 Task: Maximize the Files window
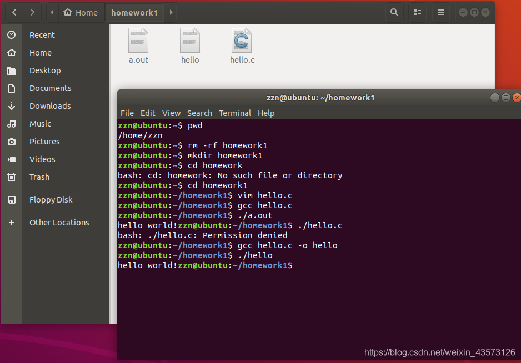(x=474, y=13)
